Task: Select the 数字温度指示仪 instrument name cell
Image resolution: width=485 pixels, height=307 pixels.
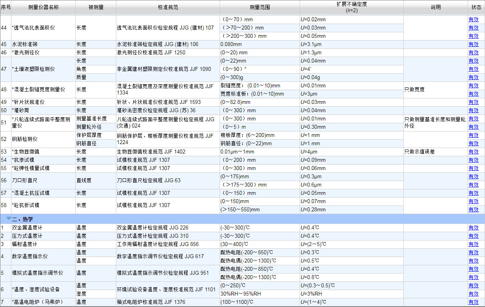Action: coord(43,257)
